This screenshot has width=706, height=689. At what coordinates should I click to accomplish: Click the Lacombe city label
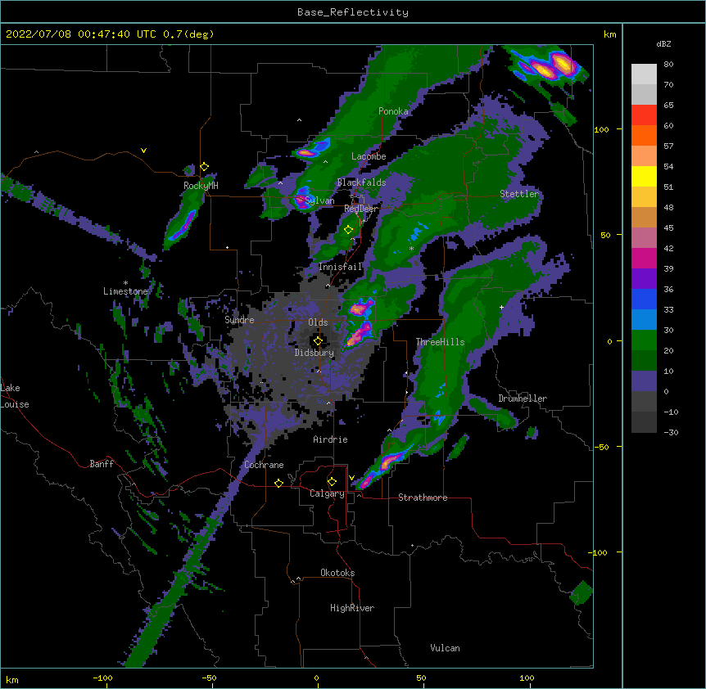point(369,156)
